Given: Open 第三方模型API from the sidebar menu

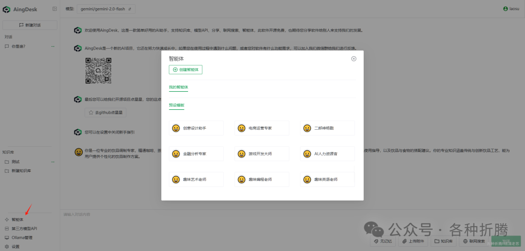Looking at the screenshot, I should pos(24,229).
